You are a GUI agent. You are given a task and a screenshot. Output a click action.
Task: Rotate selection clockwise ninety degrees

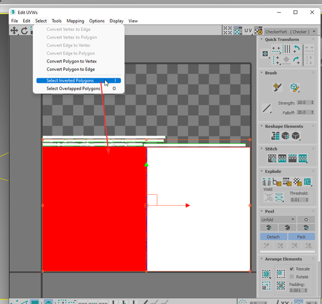click(x=296, y=60)
